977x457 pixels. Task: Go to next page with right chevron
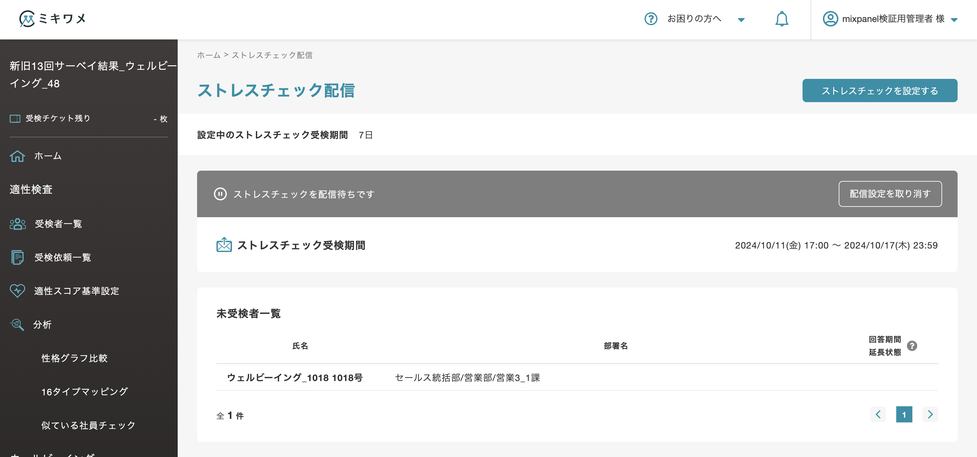pyautogui.click(x=930, y=415)
